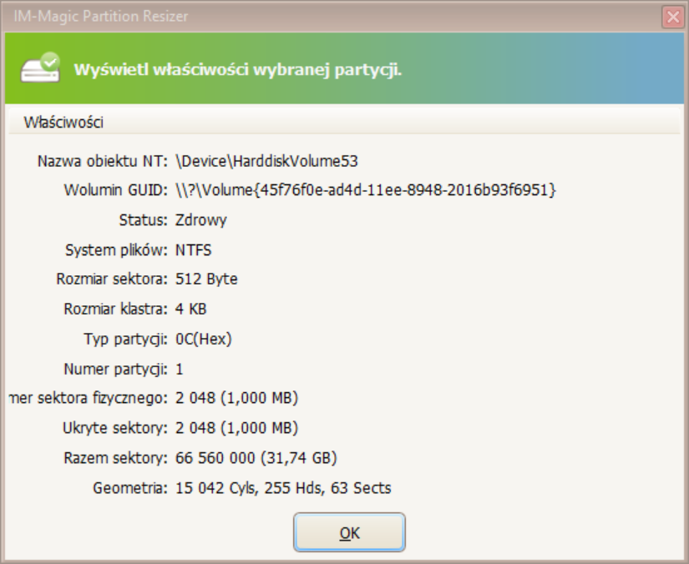
Task: Click the Ukryte sektory value 2 048
Action: click(x=237, y=428)
